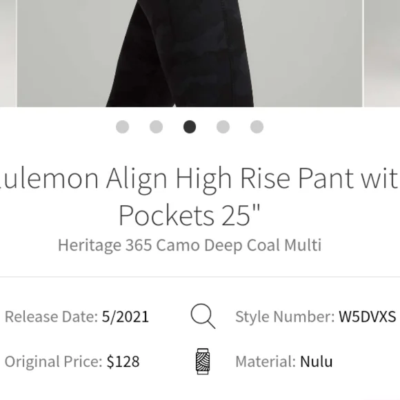The image size is (400, 400).
Task: Open the main legging product photo
Action: pyautogui.click(x=190, y=53)
